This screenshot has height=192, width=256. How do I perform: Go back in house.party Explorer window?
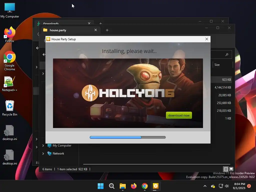(44, 54)
